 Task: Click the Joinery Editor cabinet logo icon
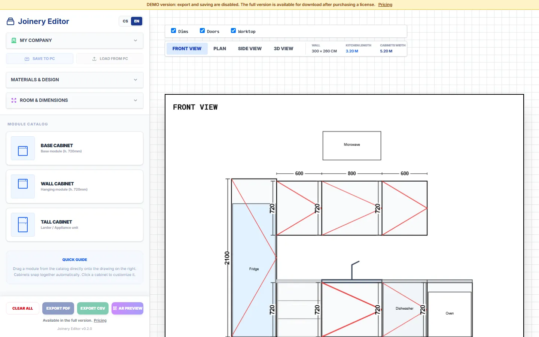click(x=10, y=21)
